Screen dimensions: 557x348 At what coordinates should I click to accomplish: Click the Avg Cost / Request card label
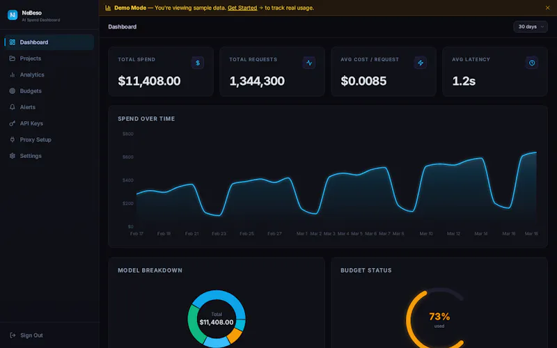[x=370, y=59]
